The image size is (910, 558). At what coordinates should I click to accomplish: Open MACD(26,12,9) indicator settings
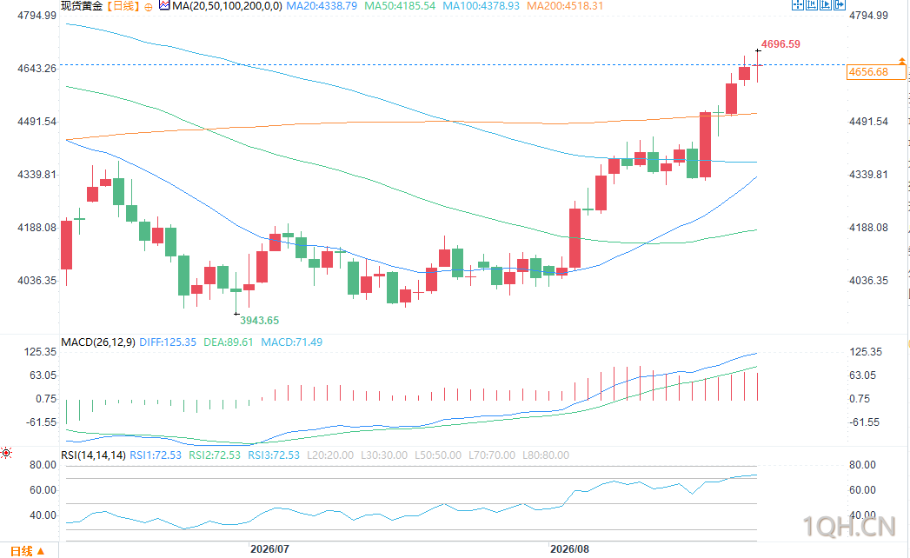(98, 342)
